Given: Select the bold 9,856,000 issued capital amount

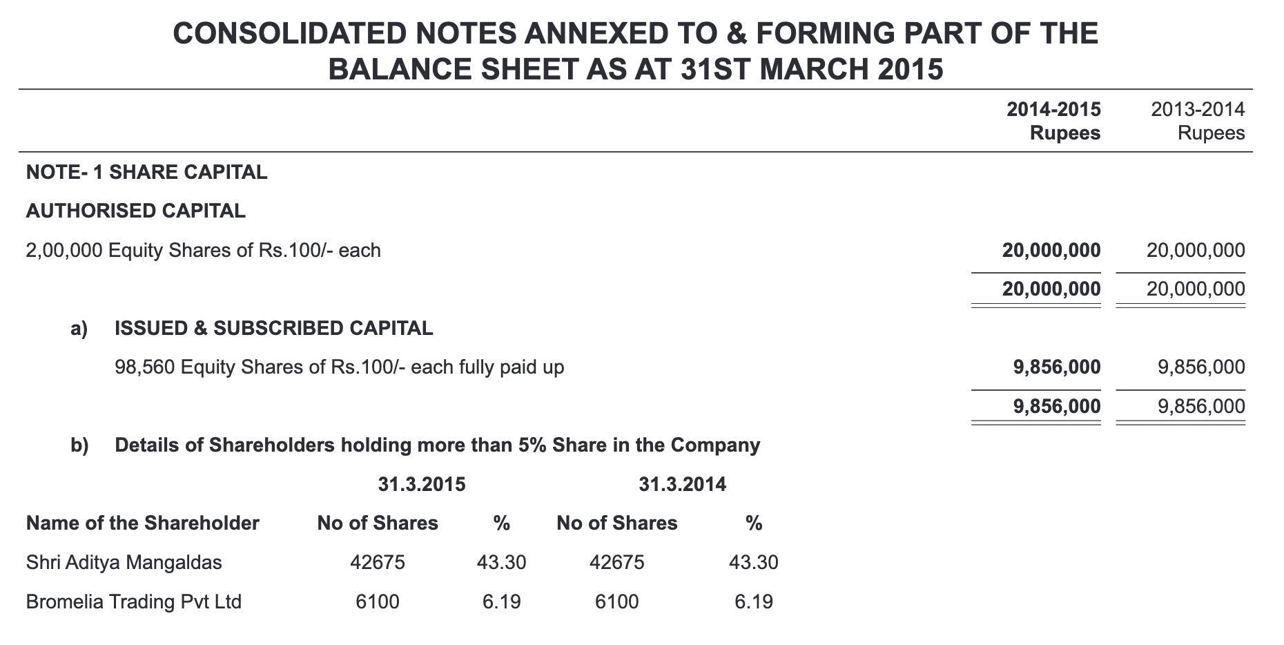Looking at the screenshot, I should tap(1057, 367).
